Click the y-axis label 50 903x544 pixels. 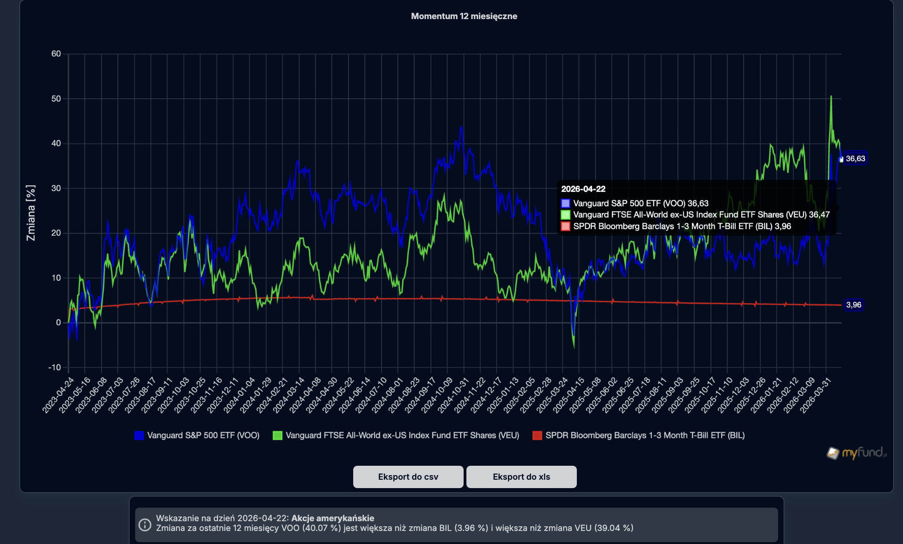pos(56,99)
